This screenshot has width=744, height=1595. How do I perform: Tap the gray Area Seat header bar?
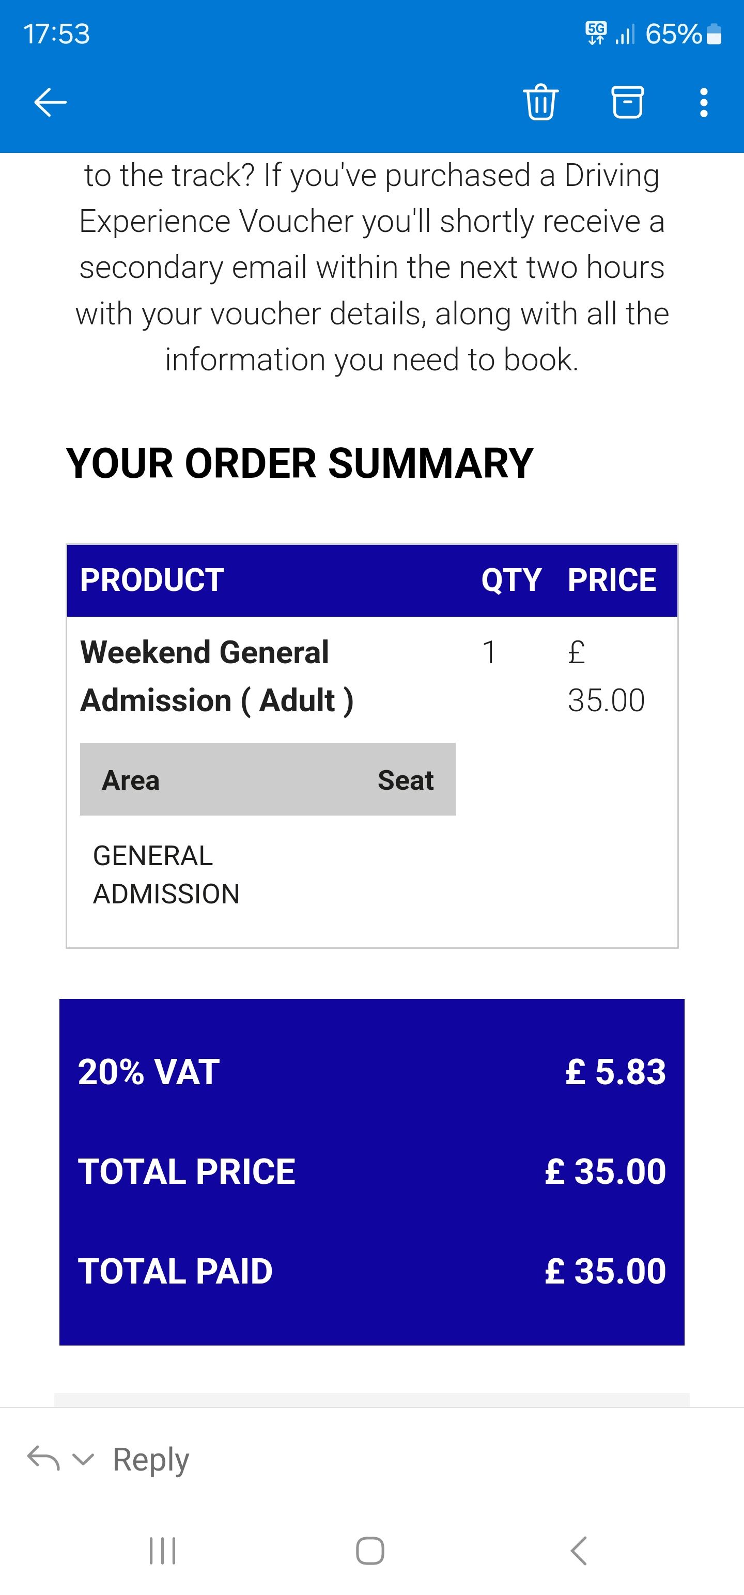point(268,779)
